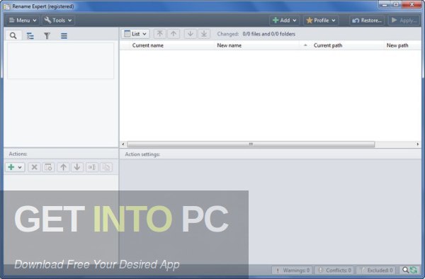Move action up with arrow icon
Image resolution: width=425 pixels, height=279 pixels.
[x=63, y=167]
